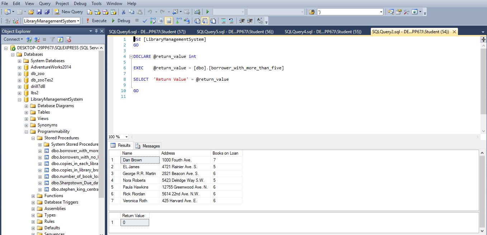
Task: Click the Debug button
Action: (121, 21)
